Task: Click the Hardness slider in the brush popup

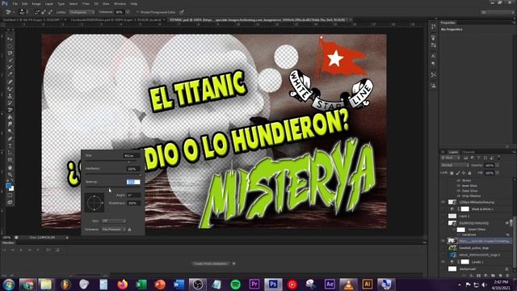Action: [112, 174]
